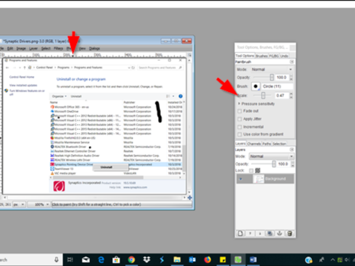Image resolution: width=355 pixels, height=266 pixels.
Task: Open the Edit menu
Action: pos(10,48)
